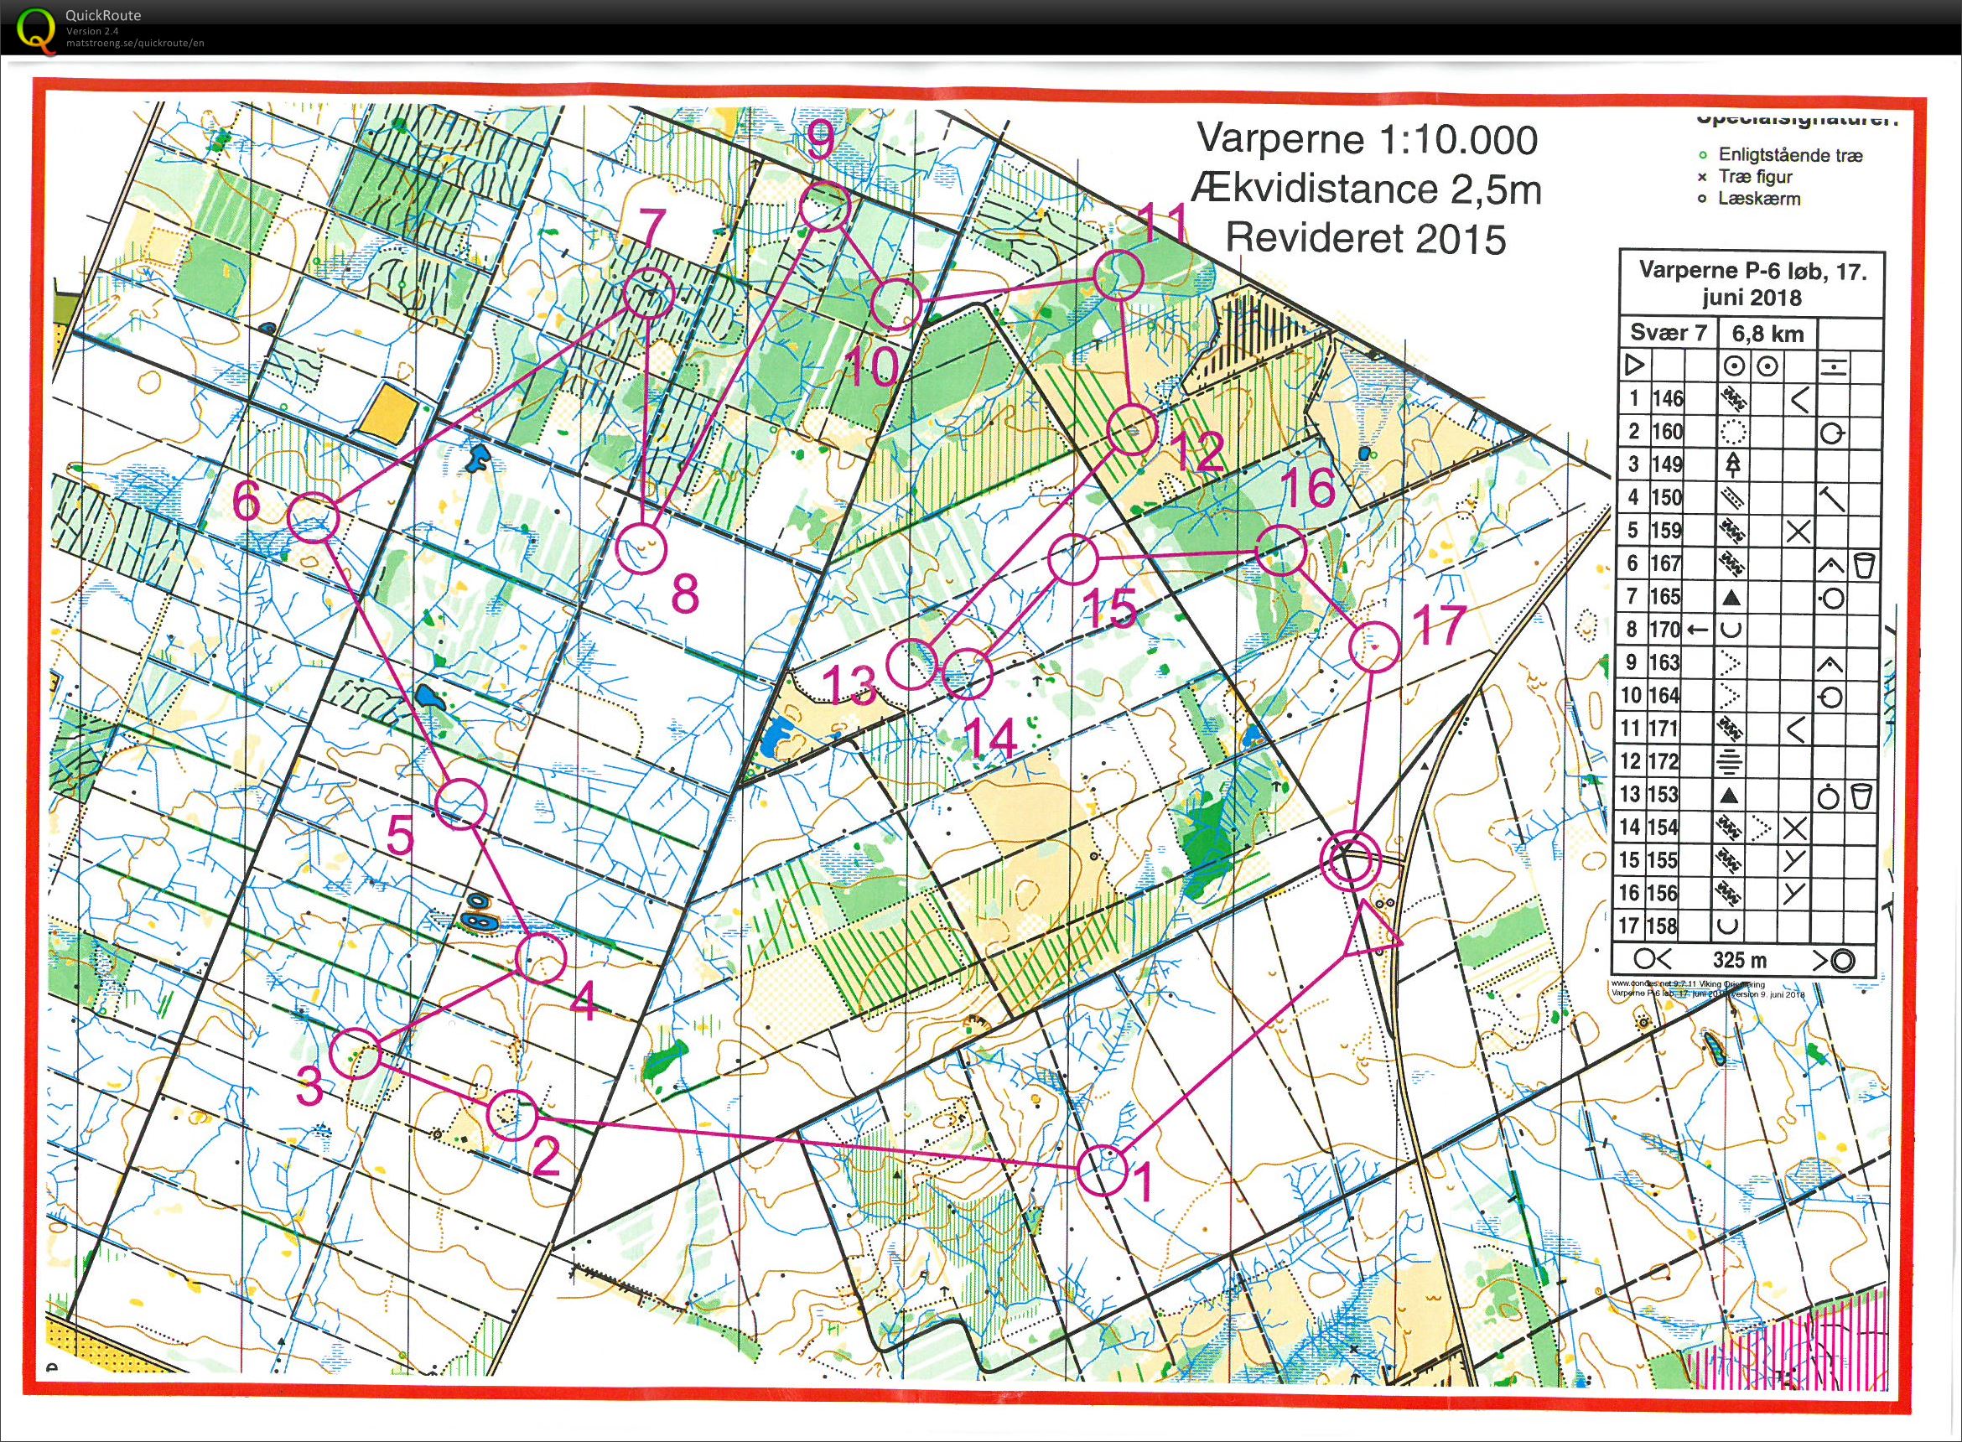The width and height of the screenshot is (1962, 1442).
Task: Click the boulder triangle symbol in row 165
Action: coord(1732,598)
